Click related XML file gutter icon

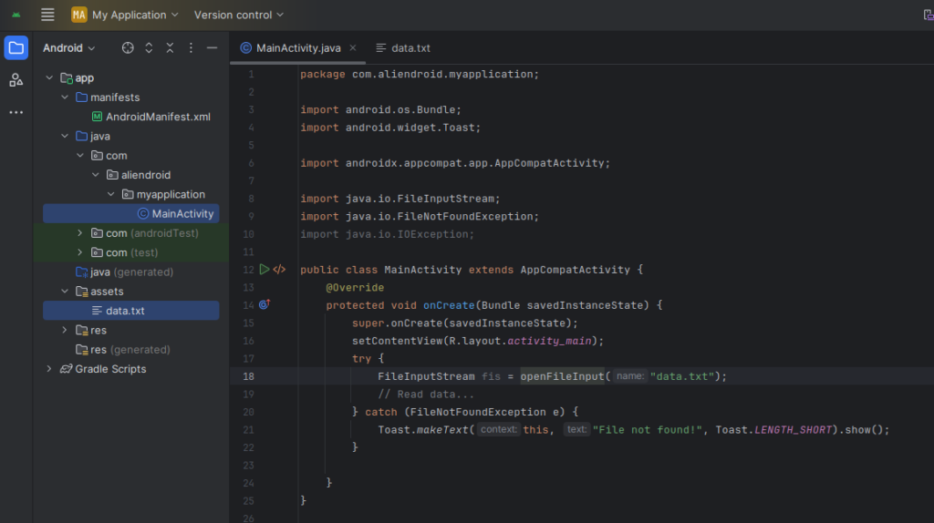(x=279, y=270)
